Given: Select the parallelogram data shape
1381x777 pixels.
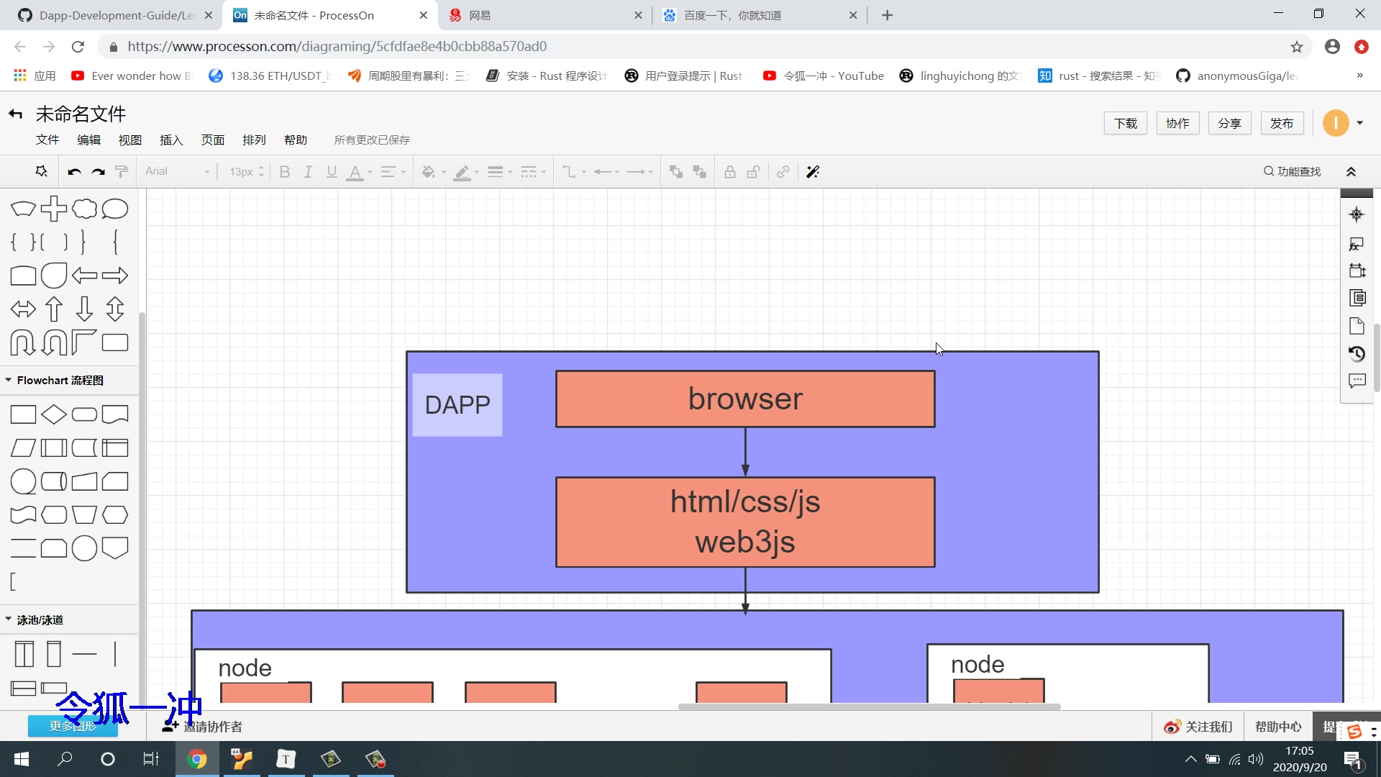Looking at the screenshot, I should [x=23, y=448].
